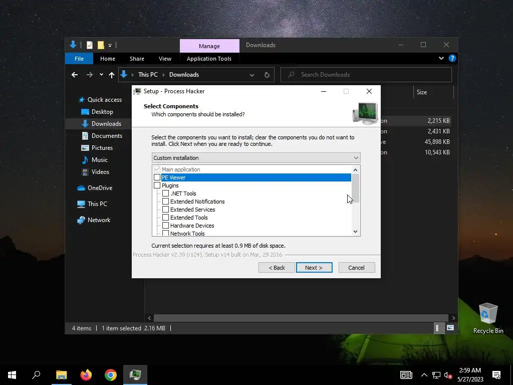This screenshot has width=513, height=385.
Task: Click the Explorer title bar download-arrow icon
Action: point(73,45)
